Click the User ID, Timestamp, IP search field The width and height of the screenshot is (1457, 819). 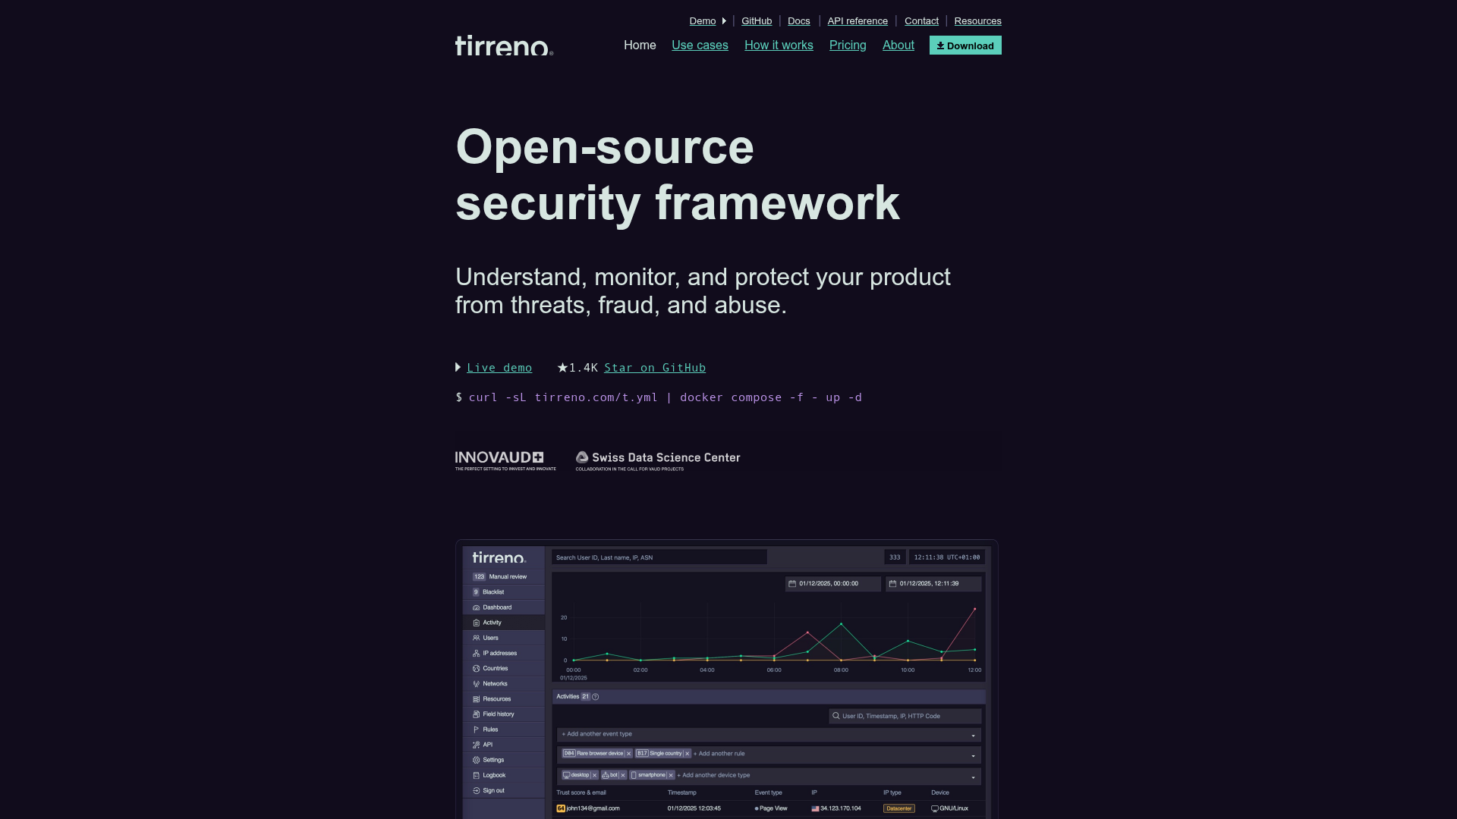pos(905,716)
